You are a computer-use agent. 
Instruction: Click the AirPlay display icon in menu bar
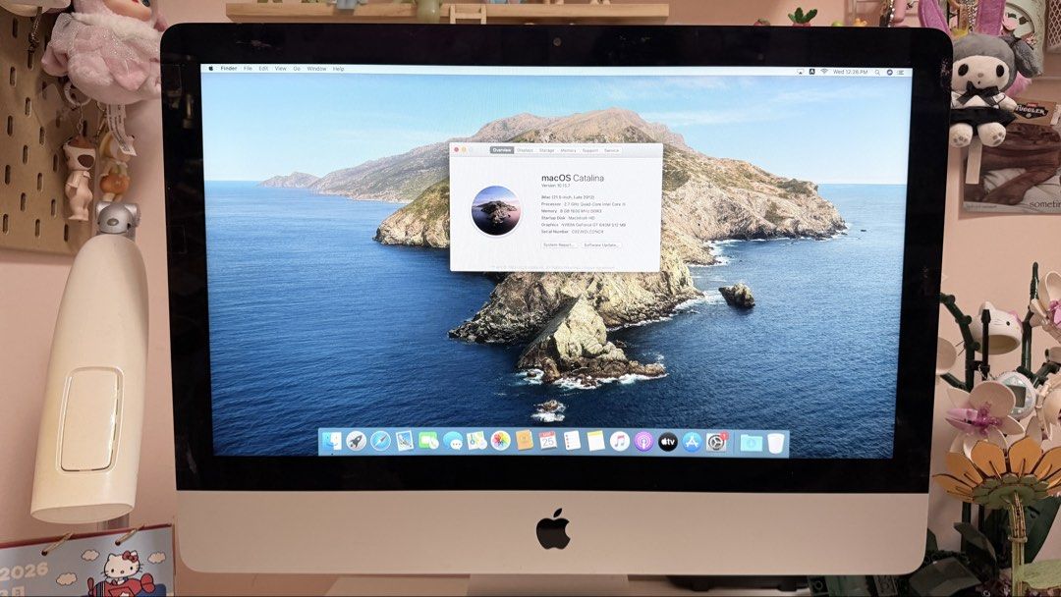[x=800, y=71]
